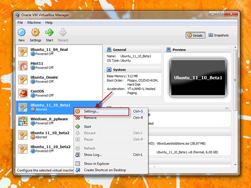Click the gear icon beside Settings... menu entry
Viewport: 251px width, 188px height.
(78, 111)
